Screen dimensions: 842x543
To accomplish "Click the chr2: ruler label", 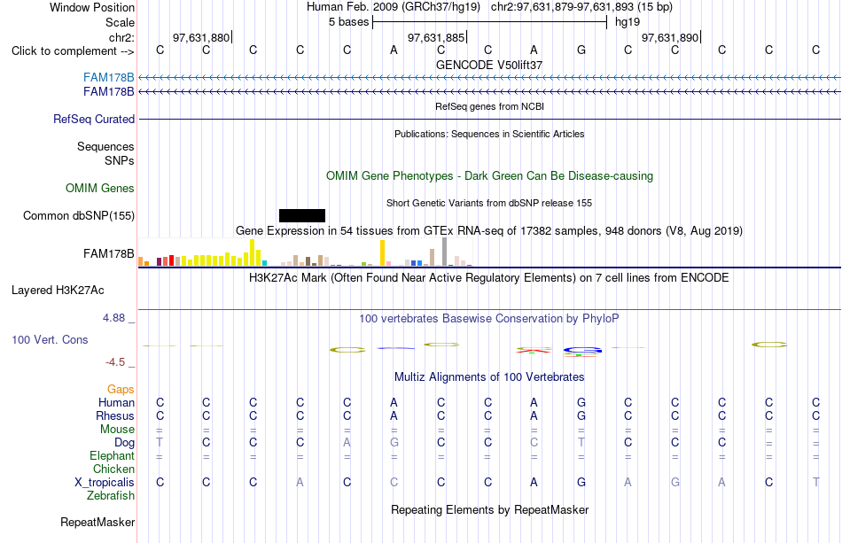I will tap(121, 37).
